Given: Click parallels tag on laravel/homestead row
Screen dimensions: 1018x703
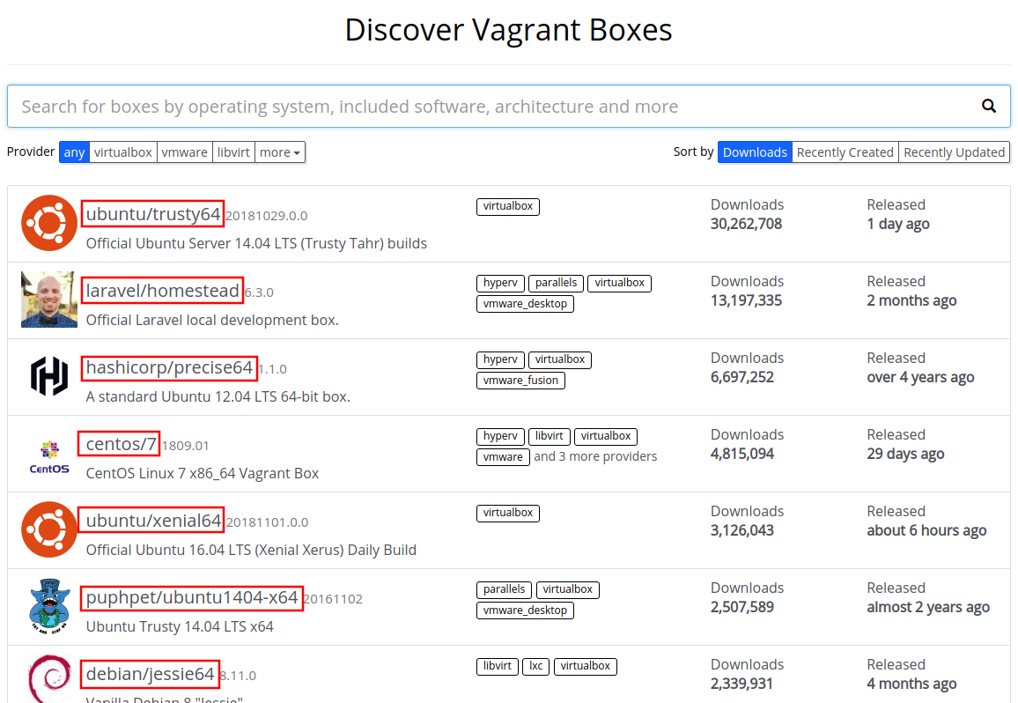Looking at the screenshot, I should pos(556,284).
